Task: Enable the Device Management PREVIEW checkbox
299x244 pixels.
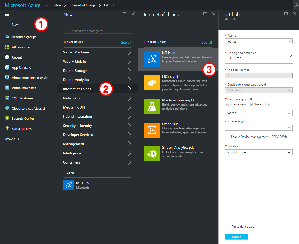Action: 227,137
